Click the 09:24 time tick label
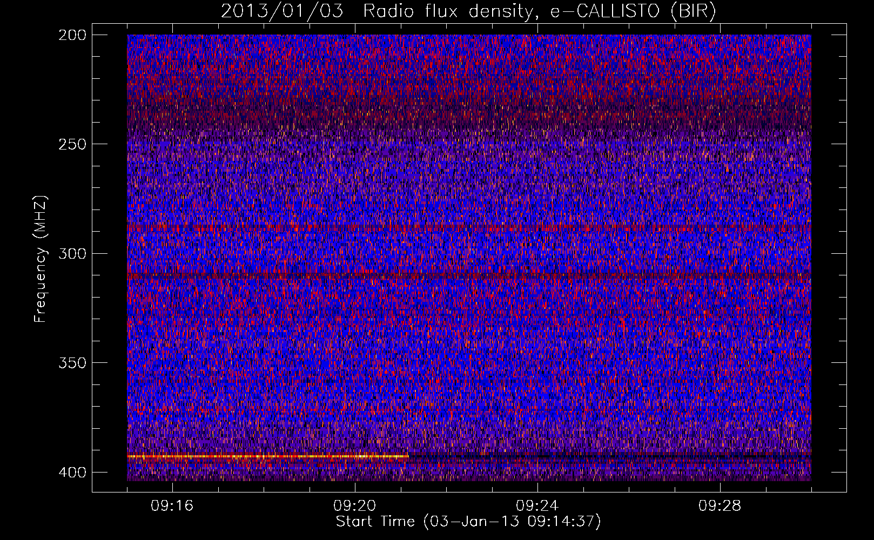Image resolution: width=874 pixels, height=540 pixels. coord(537,506)
